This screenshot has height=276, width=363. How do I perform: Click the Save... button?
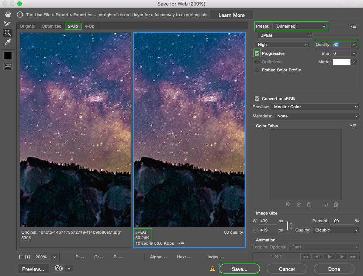tap(239, 269)
